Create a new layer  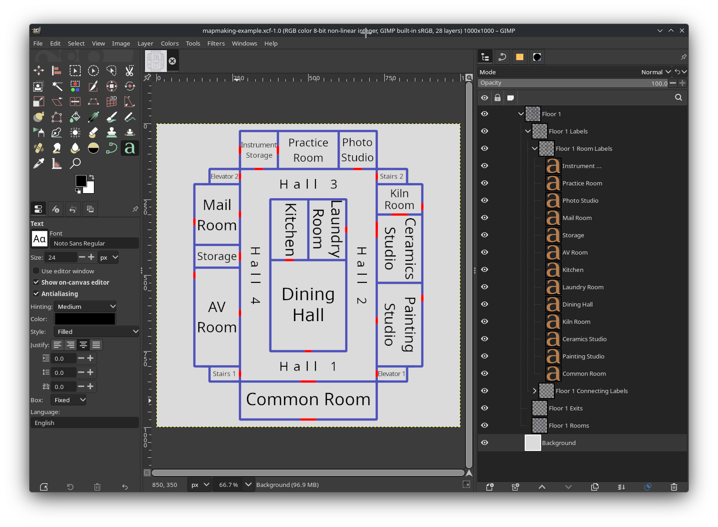[x=490, y=487]
